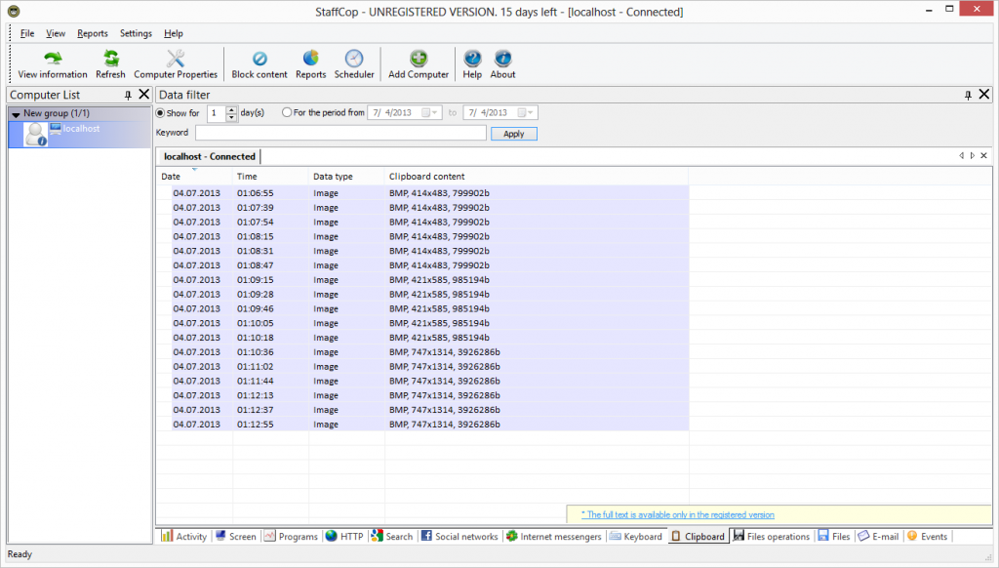Image resolution: width=999 pixels, height=568 pixels.
Task: Open the registered version full text link
Action: tap(678, 514)
